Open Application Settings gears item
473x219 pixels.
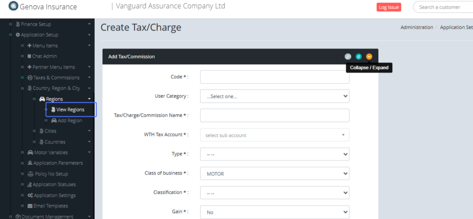coord(54,195)
